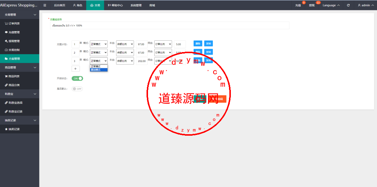
Task: Open the Language dropdown
Action: tap(331, 5)
